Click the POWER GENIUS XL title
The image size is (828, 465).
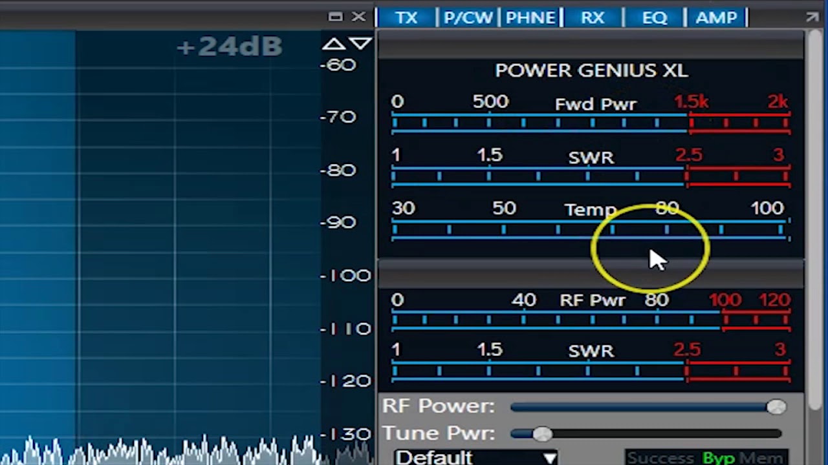tap(591, 70)
